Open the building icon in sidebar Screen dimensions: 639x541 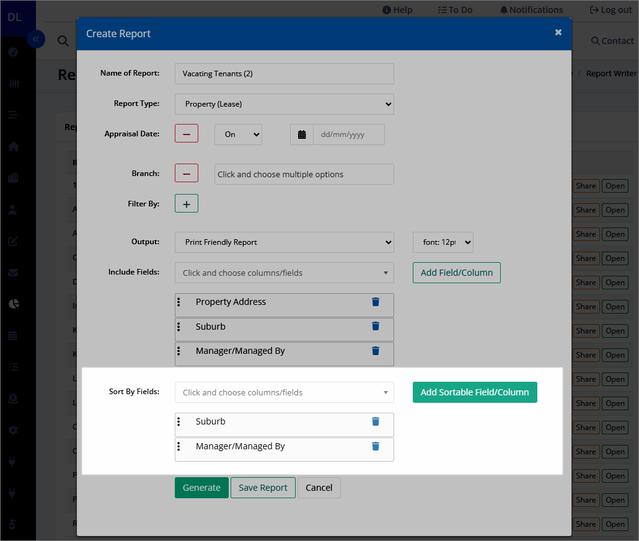click(x=13, y=178)
